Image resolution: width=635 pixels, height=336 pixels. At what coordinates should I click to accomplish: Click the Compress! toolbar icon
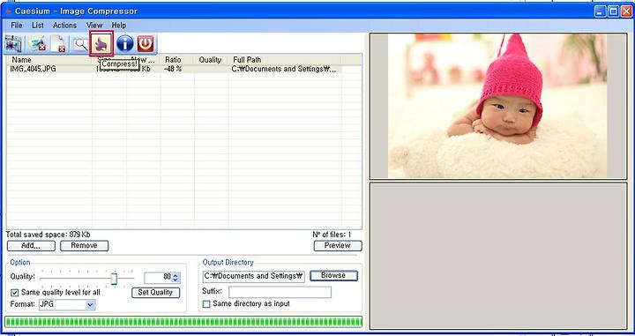tap(101, 44)
